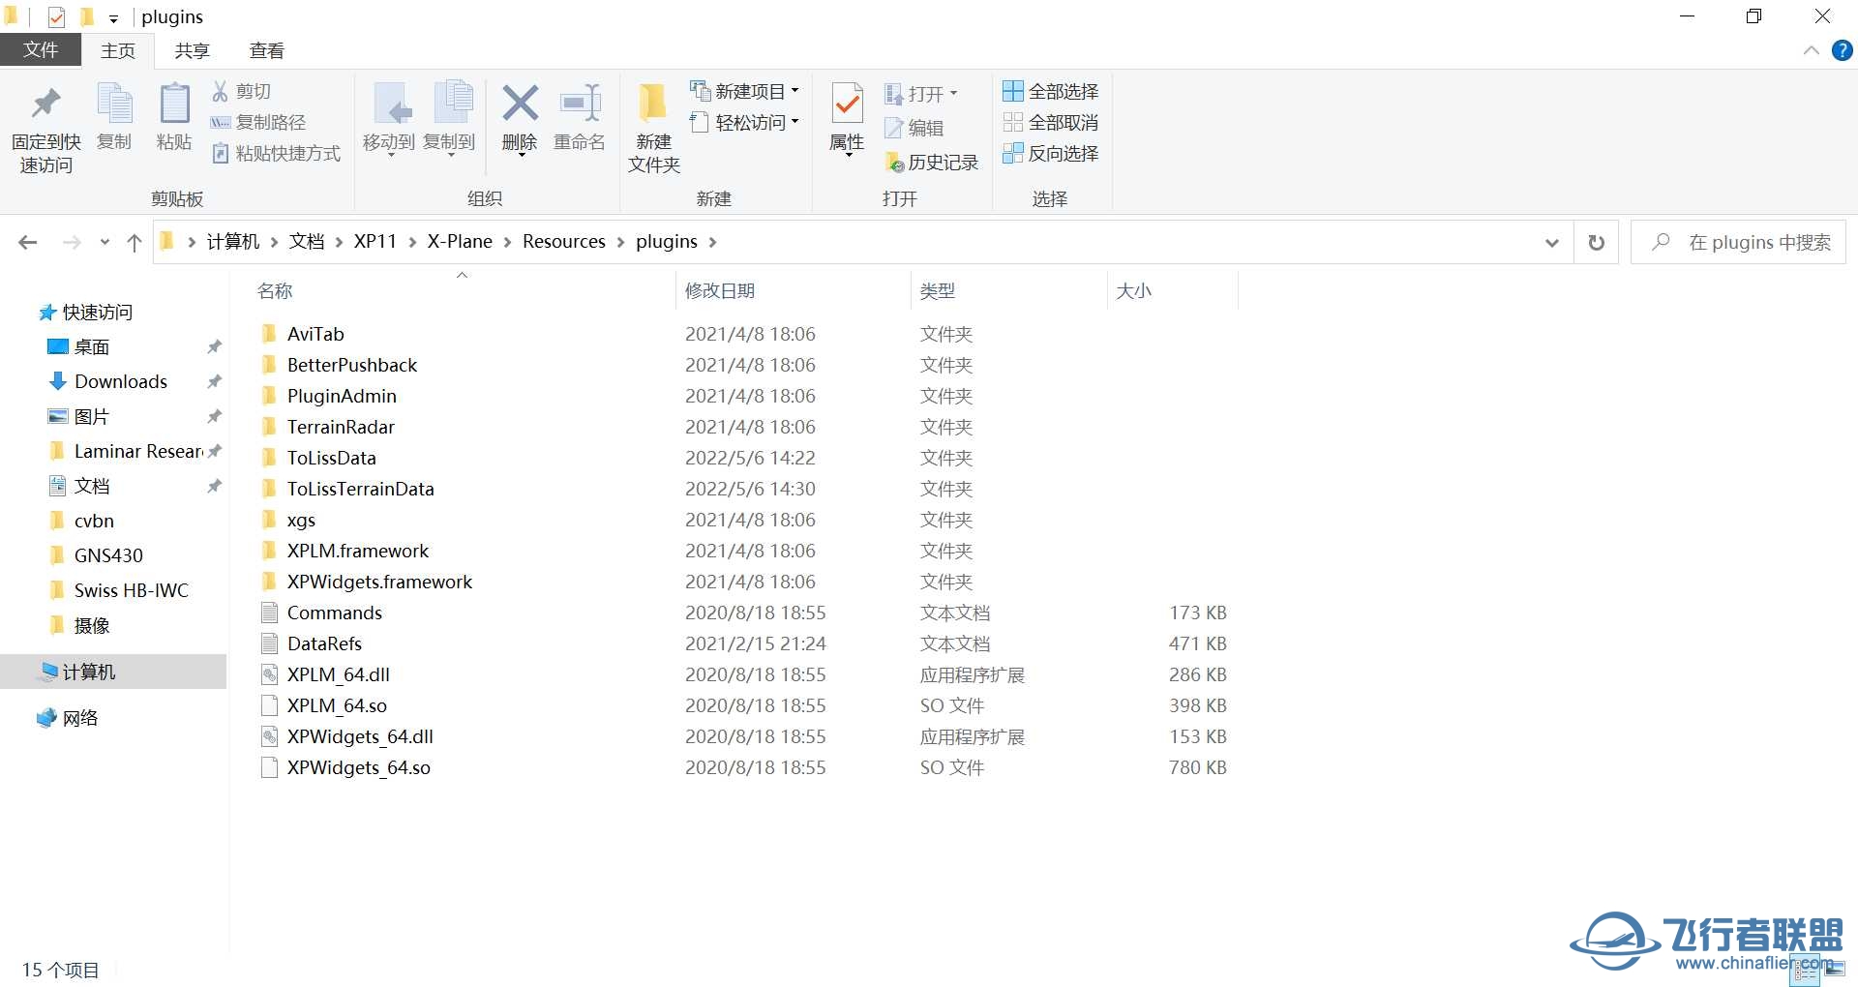Click Select all (全部选择)
The image size is (1858, 987).
coord(1051,91)
